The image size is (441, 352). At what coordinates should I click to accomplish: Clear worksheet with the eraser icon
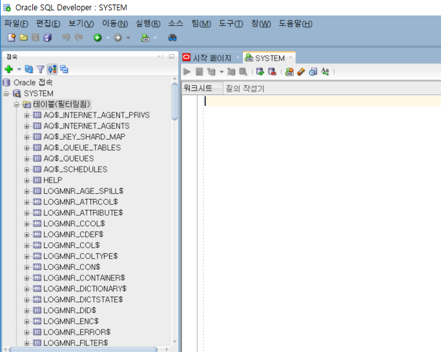[302, 72]
